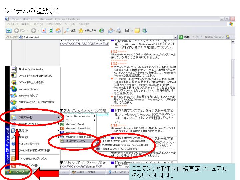Click the Messenger icon in toolbar
The image size is (240, 180).
click(144, 31)
